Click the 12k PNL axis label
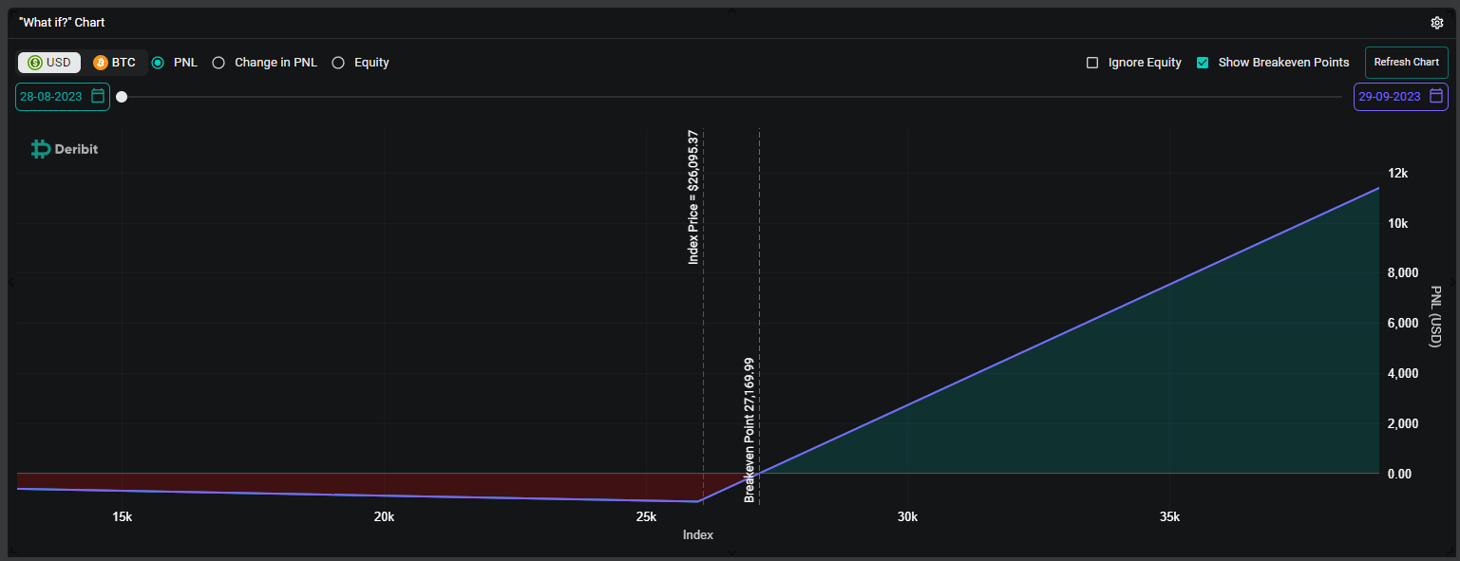The image size is (1460, 561). tap(1398, 173)
